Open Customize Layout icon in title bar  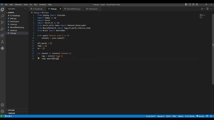197,4
